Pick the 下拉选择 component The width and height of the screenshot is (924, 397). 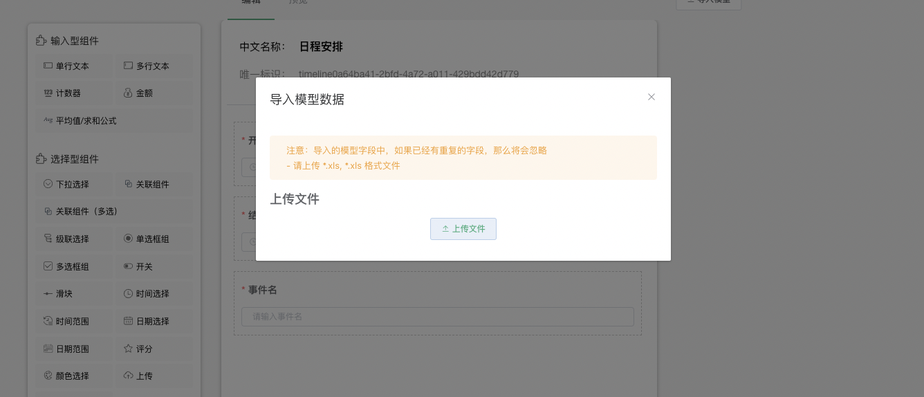(x=74, y=185)
